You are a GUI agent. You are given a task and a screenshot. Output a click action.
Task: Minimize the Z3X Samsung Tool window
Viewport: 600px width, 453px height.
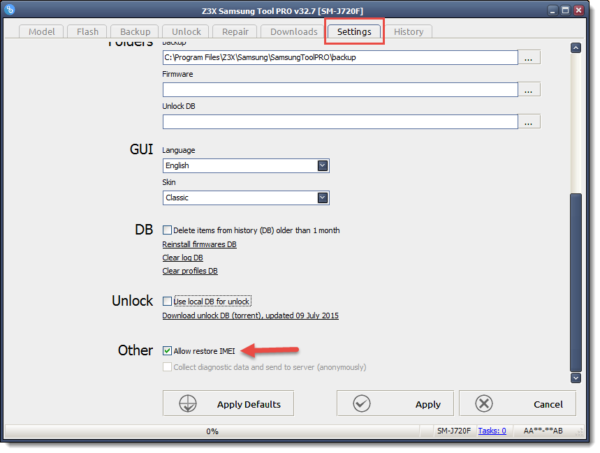pos(553,10)
